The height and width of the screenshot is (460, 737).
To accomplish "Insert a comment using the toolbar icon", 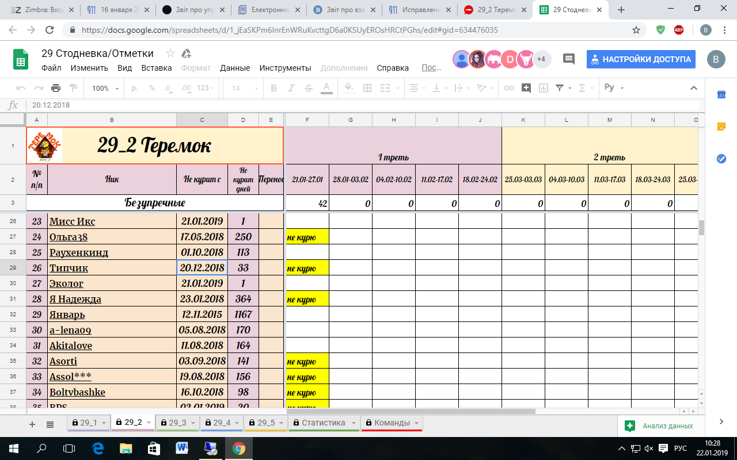I will click(525, 88).
